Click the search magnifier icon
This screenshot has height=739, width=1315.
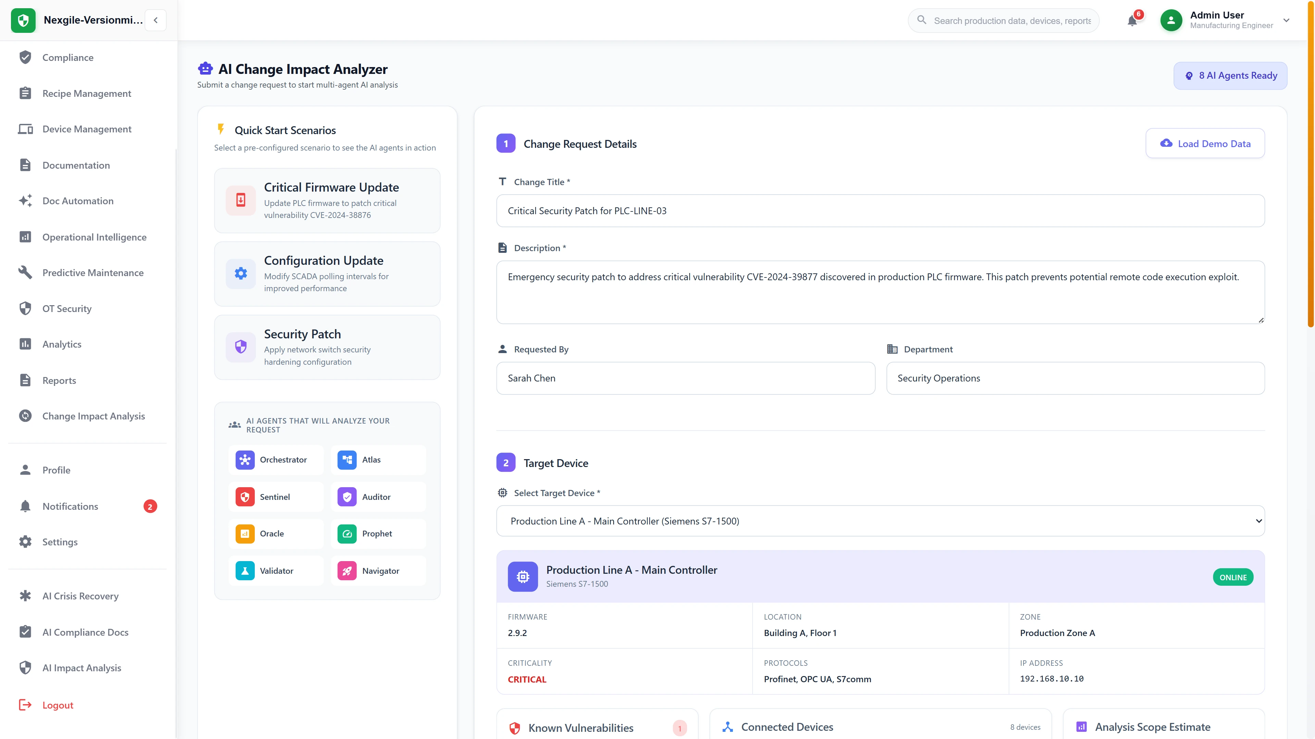(922, 21)
